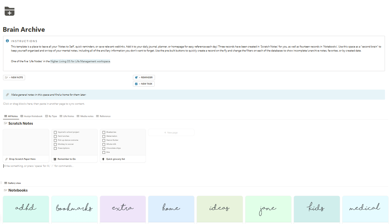Tick the Blueberries checkbox

(x=104, y=132)
